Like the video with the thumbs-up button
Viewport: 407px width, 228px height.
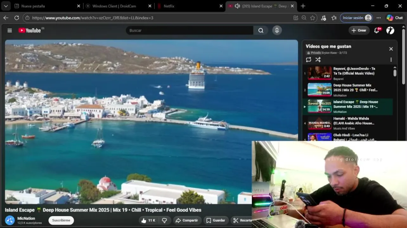148,220
